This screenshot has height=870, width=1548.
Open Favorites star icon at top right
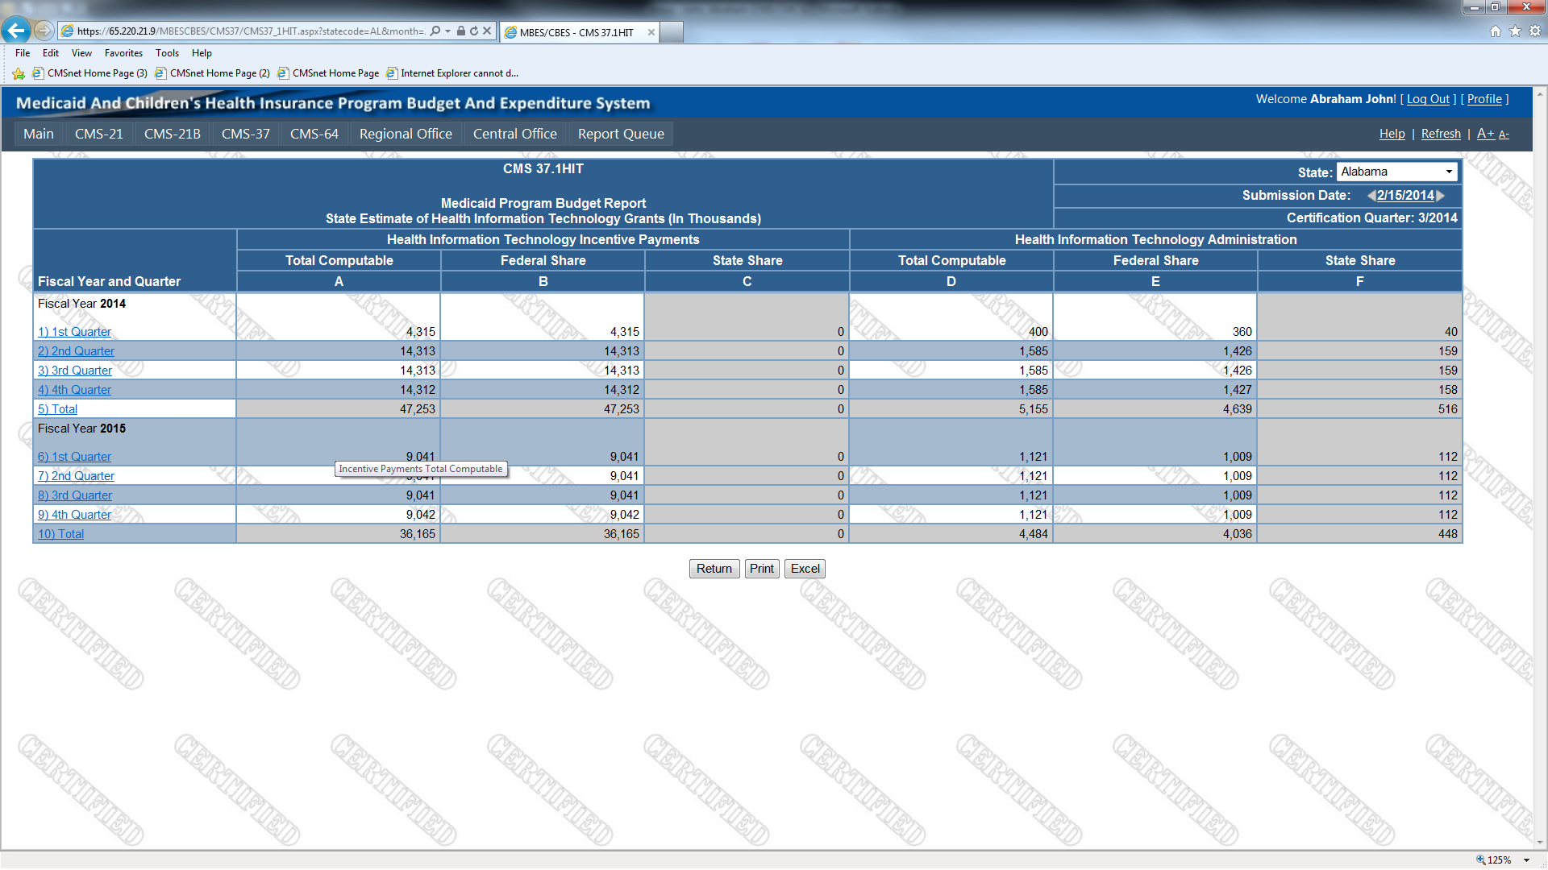pos(1515,31)
